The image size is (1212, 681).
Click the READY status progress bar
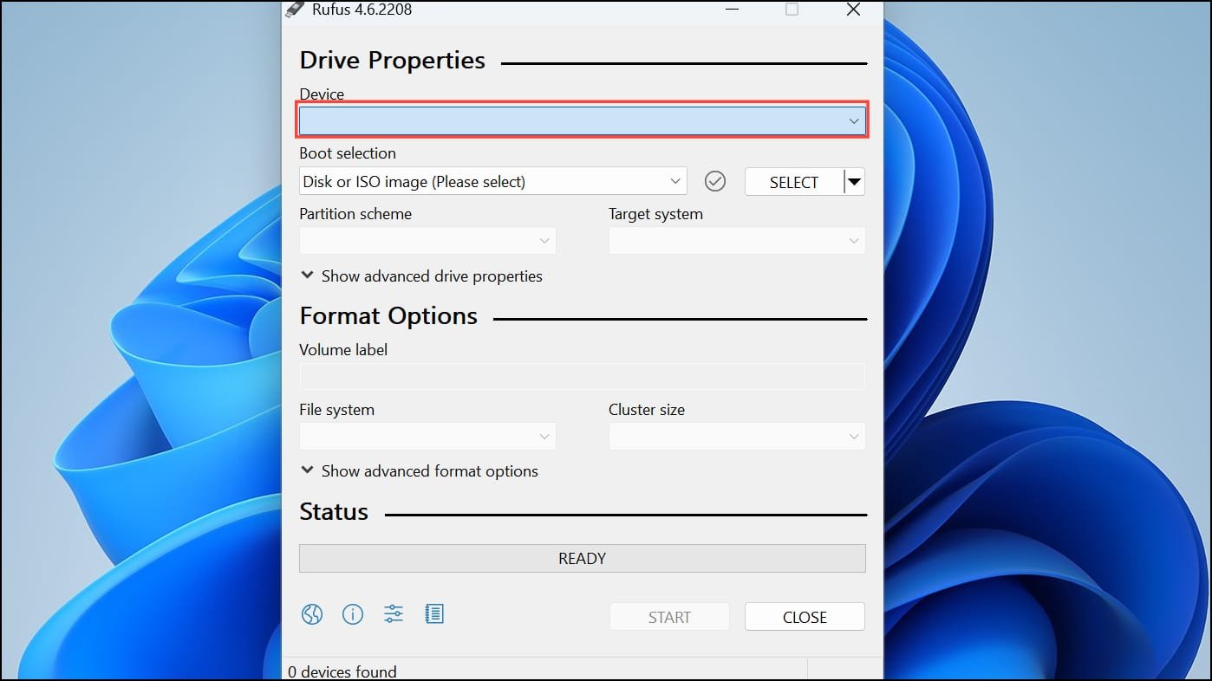pos(582,559)
